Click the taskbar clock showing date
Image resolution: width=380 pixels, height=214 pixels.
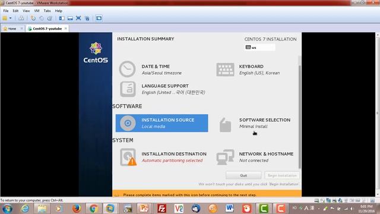(366, 209)
